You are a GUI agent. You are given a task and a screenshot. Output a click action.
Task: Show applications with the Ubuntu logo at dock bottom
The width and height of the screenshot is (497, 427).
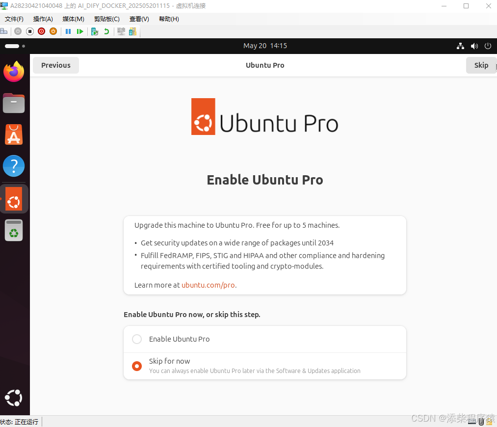pyautogui.click(x=14, y=398)
